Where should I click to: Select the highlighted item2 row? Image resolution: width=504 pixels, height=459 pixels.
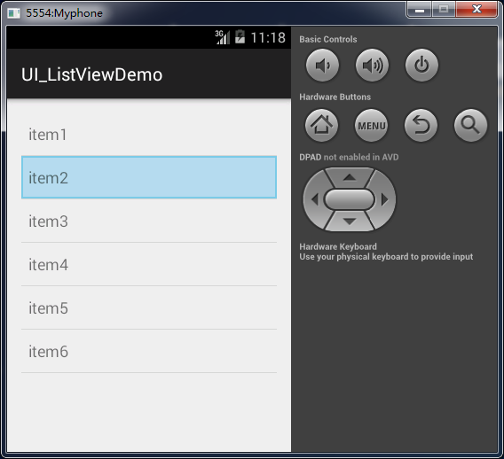point(149,177)
